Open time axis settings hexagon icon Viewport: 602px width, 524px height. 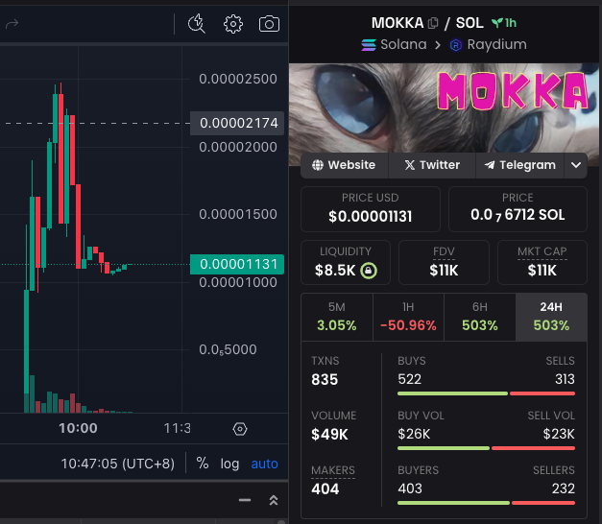240,429
